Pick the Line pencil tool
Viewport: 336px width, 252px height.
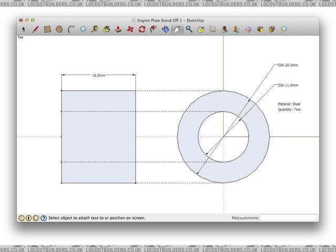[35, 29]
